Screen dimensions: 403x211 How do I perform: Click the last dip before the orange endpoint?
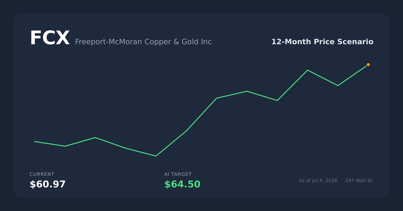pos(338,85)
